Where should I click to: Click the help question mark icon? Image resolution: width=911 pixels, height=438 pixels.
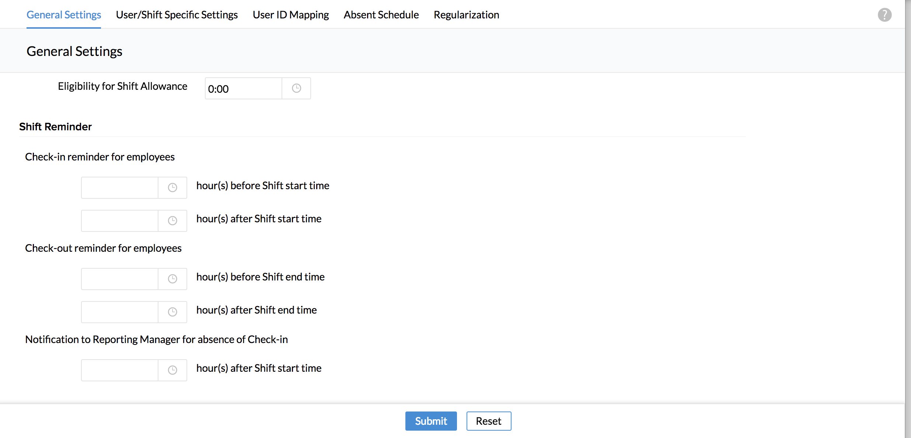[884, 15]
